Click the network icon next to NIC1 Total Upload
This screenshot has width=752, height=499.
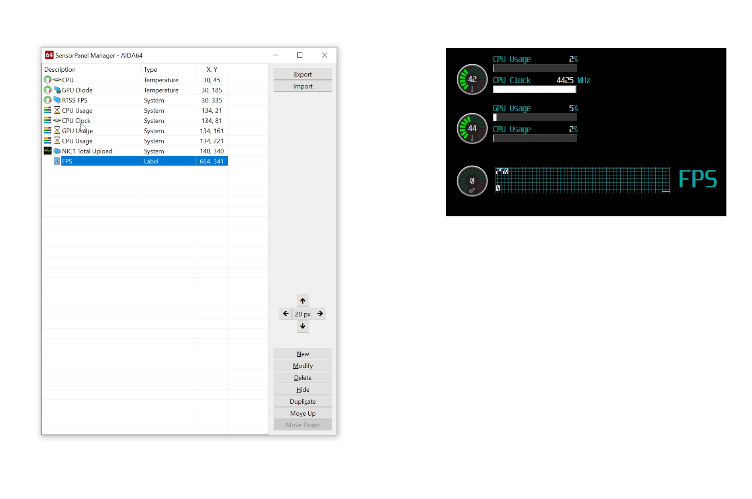point(57,151)
